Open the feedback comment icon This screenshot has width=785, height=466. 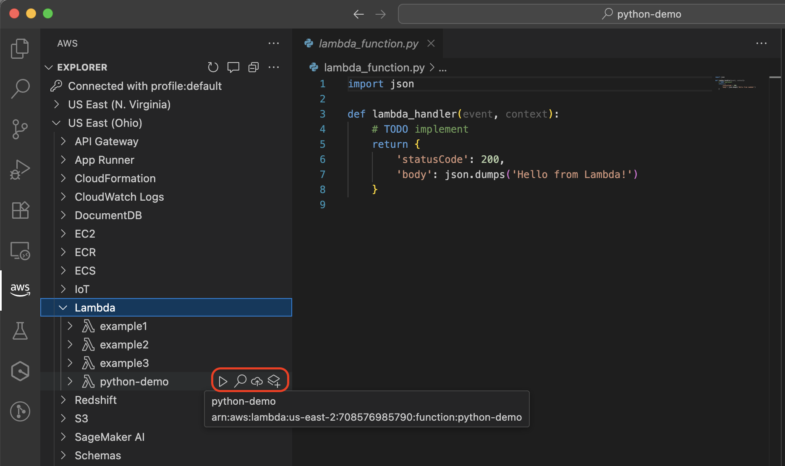coord(233,67)
